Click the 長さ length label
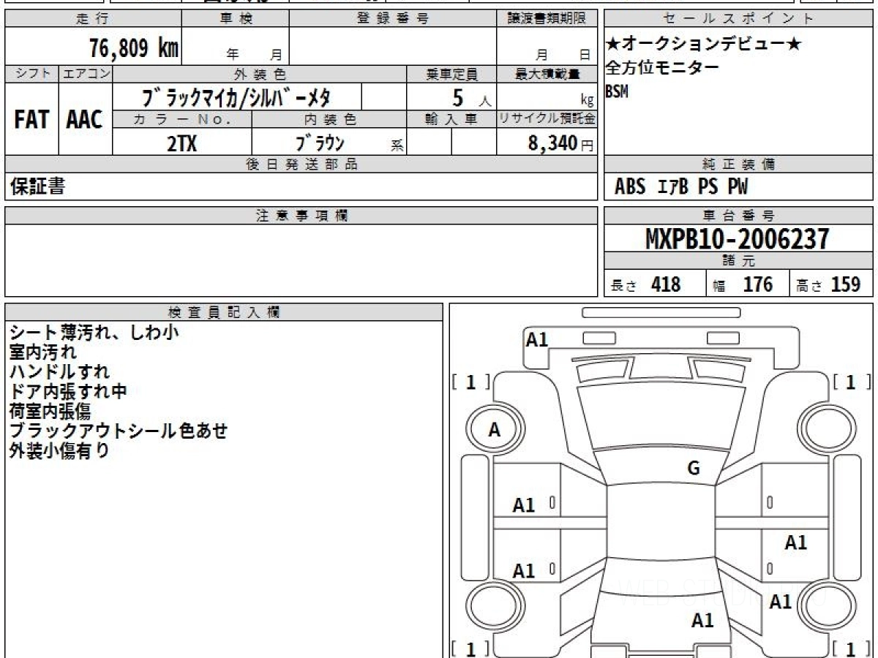This screenshot has width=878, height=658. pyautogui.click(x=624, y=285)
